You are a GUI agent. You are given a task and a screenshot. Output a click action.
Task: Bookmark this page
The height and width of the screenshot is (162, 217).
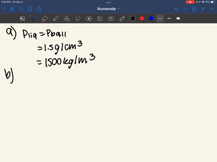coord(30,9)
